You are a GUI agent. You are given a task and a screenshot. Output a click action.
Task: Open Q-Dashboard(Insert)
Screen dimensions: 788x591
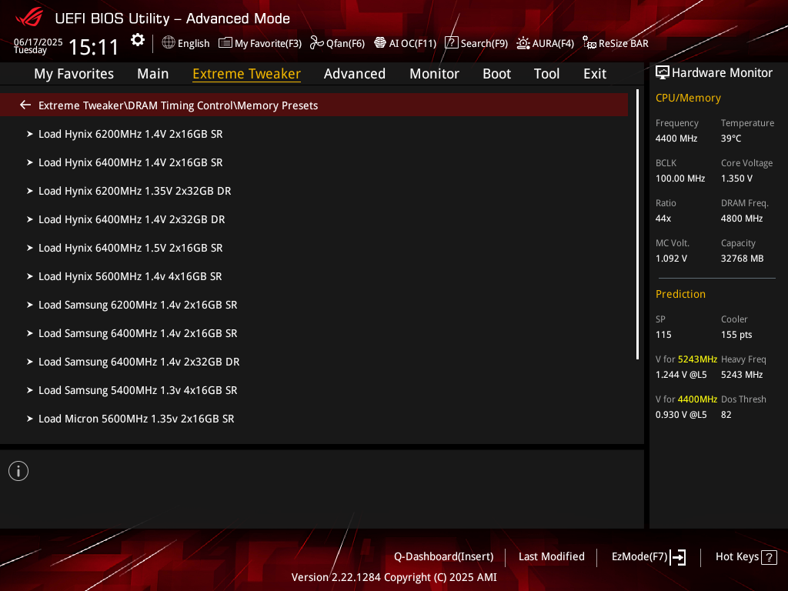click(444, 557)
